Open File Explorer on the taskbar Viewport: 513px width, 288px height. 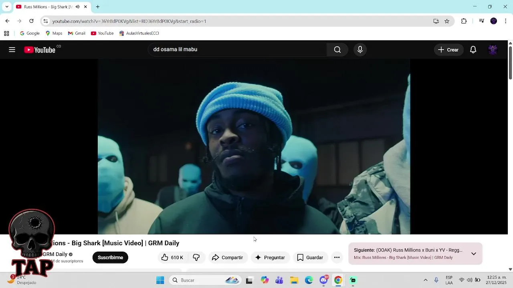coord(294,280)
